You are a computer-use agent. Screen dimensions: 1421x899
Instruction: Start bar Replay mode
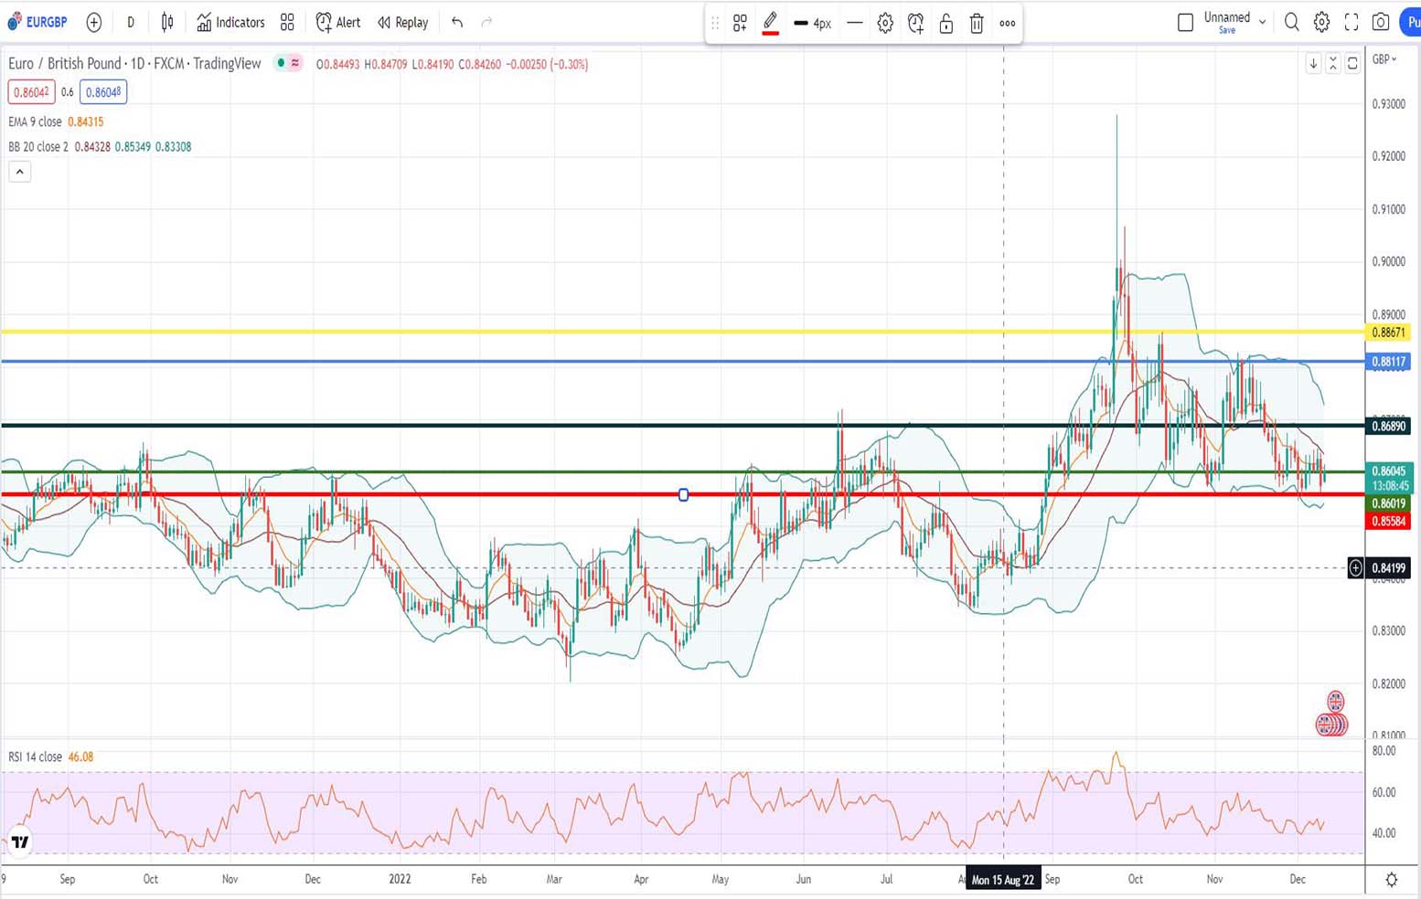[x=402, y=22]
